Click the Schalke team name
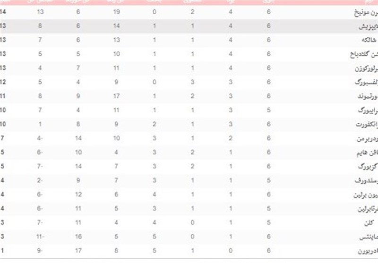The image size is (378, 263). (370, 40)
